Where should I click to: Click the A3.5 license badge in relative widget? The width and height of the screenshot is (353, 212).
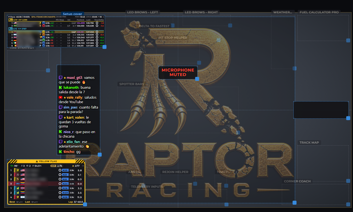click(x=65, y=170)
